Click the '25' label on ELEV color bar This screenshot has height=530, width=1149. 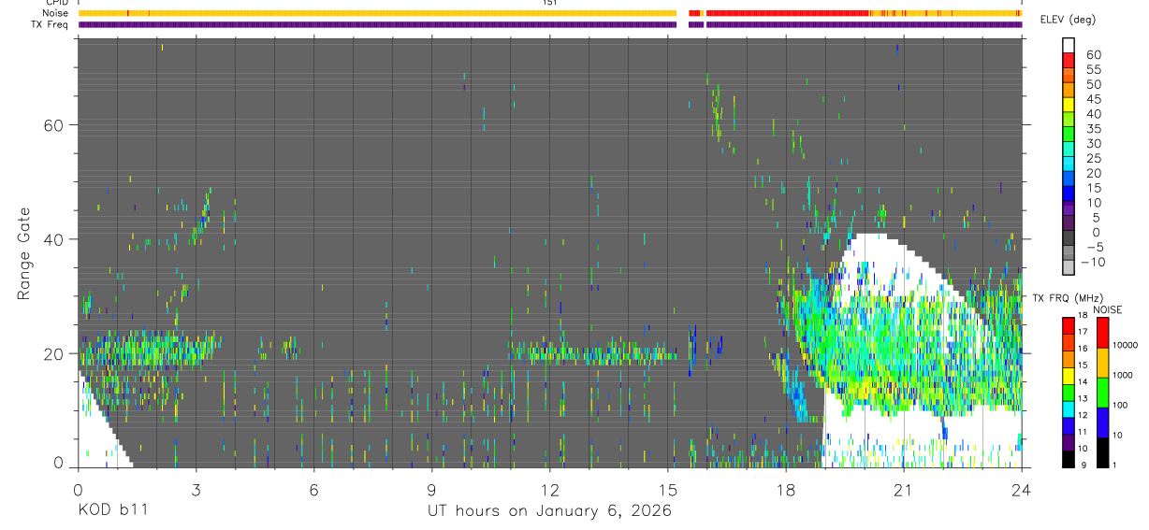pos(1094,159)
